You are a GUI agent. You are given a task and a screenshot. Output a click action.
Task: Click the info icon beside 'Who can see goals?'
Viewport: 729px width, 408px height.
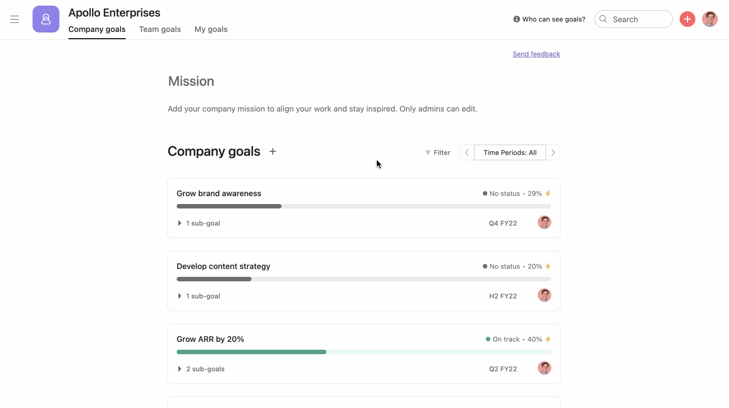[x=516, y=18]
